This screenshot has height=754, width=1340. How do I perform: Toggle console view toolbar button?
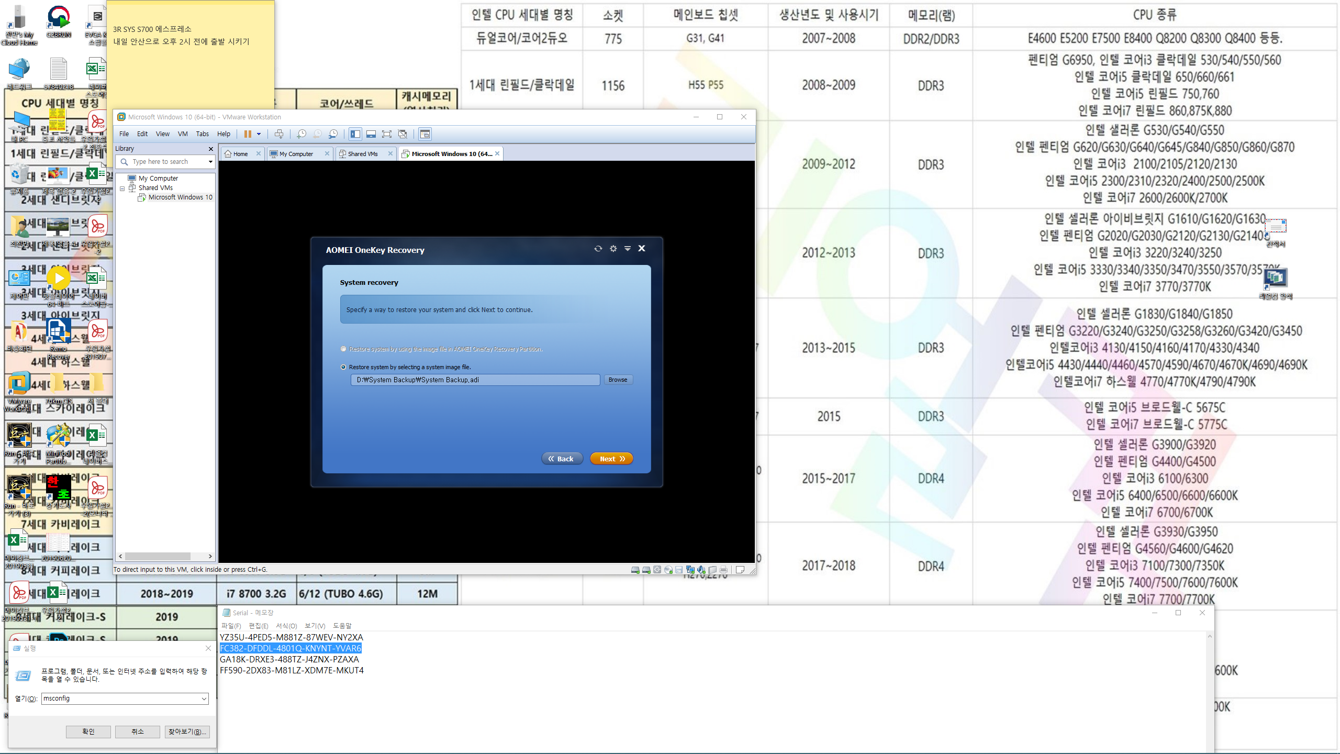(x=425, y=134)
